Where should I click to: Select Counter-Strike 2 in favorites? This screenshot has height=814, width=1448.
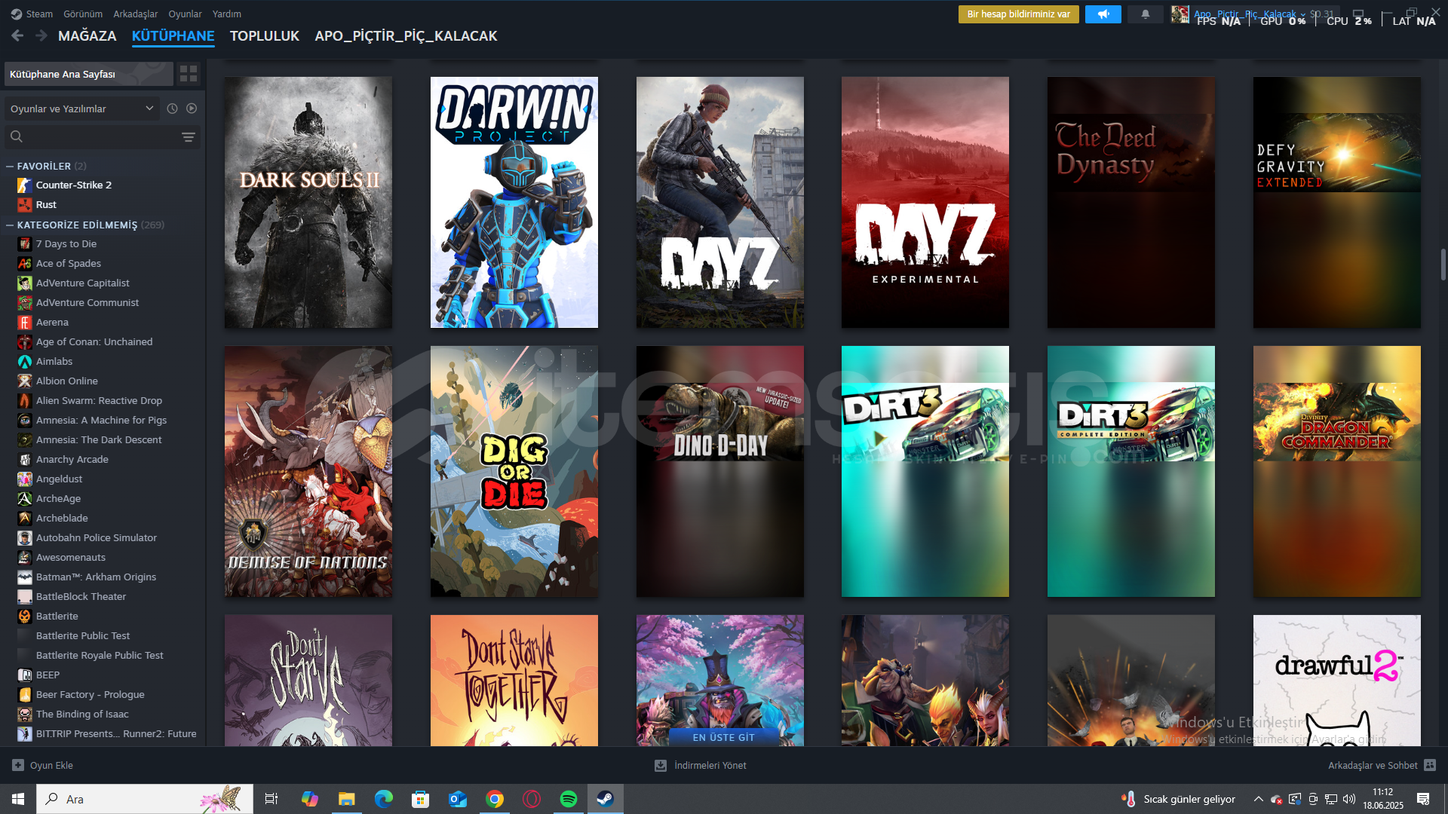tap(74, 185)
